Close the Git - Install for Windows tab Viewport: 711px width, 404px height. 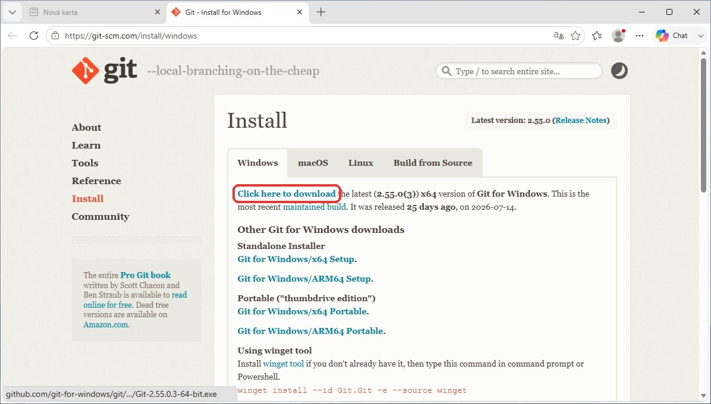click(x=299, y=12)
